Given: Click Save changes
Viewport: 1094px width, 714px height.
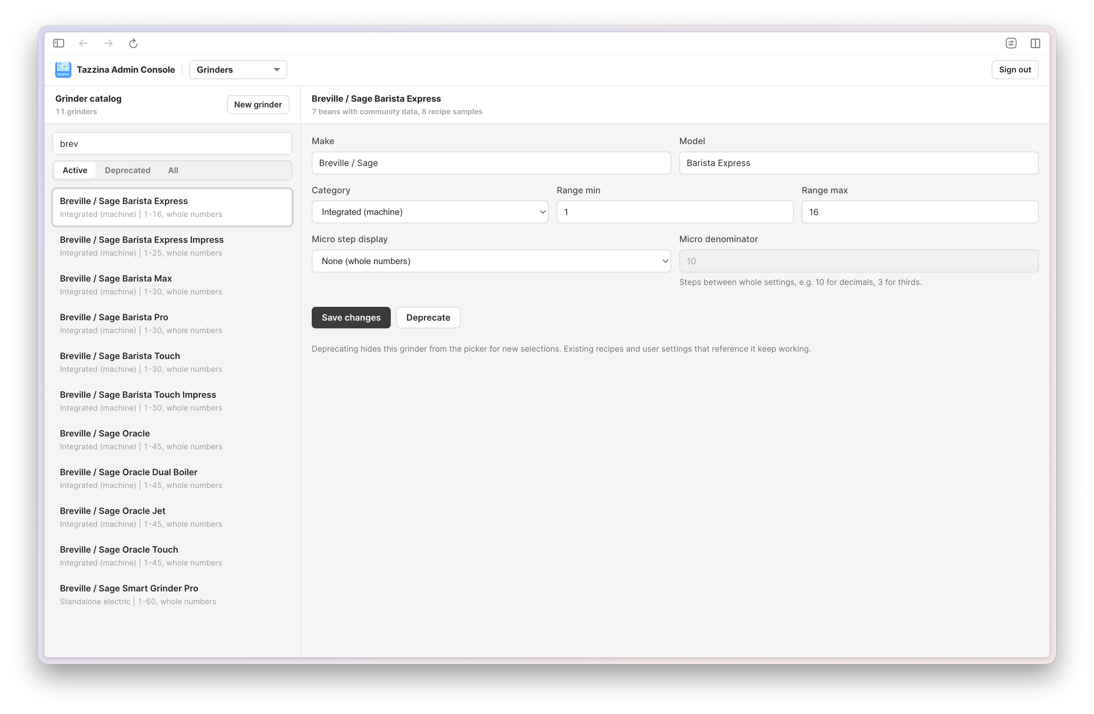Looking at the screenshot, I should [351, 318].
